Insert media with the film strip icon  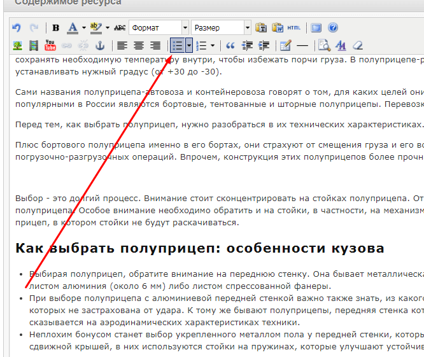point(34,45)
